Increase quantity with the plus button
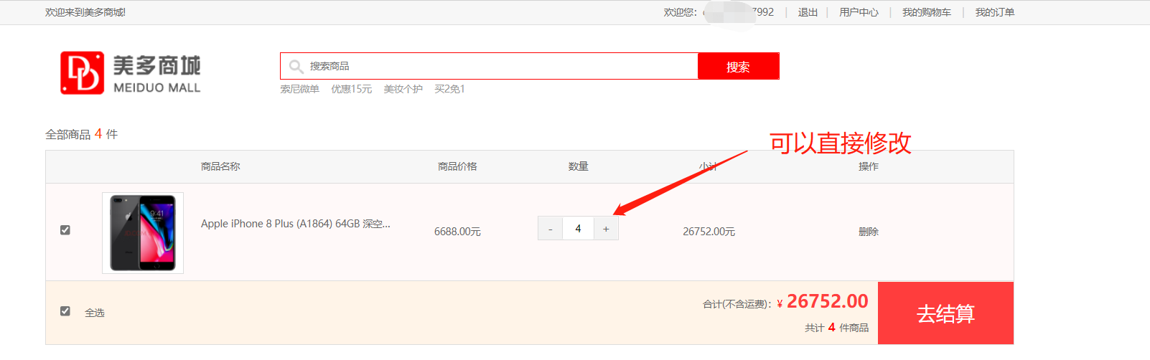Screen dimensions: 1150x360 click(606, 229)
